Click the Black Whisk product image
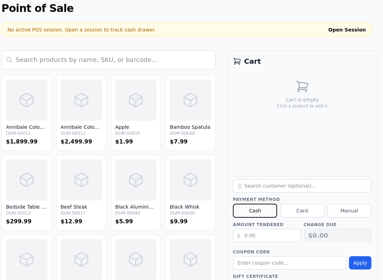Screen dimensions: 383x280 pyautogui.click(x=190, y=180)
